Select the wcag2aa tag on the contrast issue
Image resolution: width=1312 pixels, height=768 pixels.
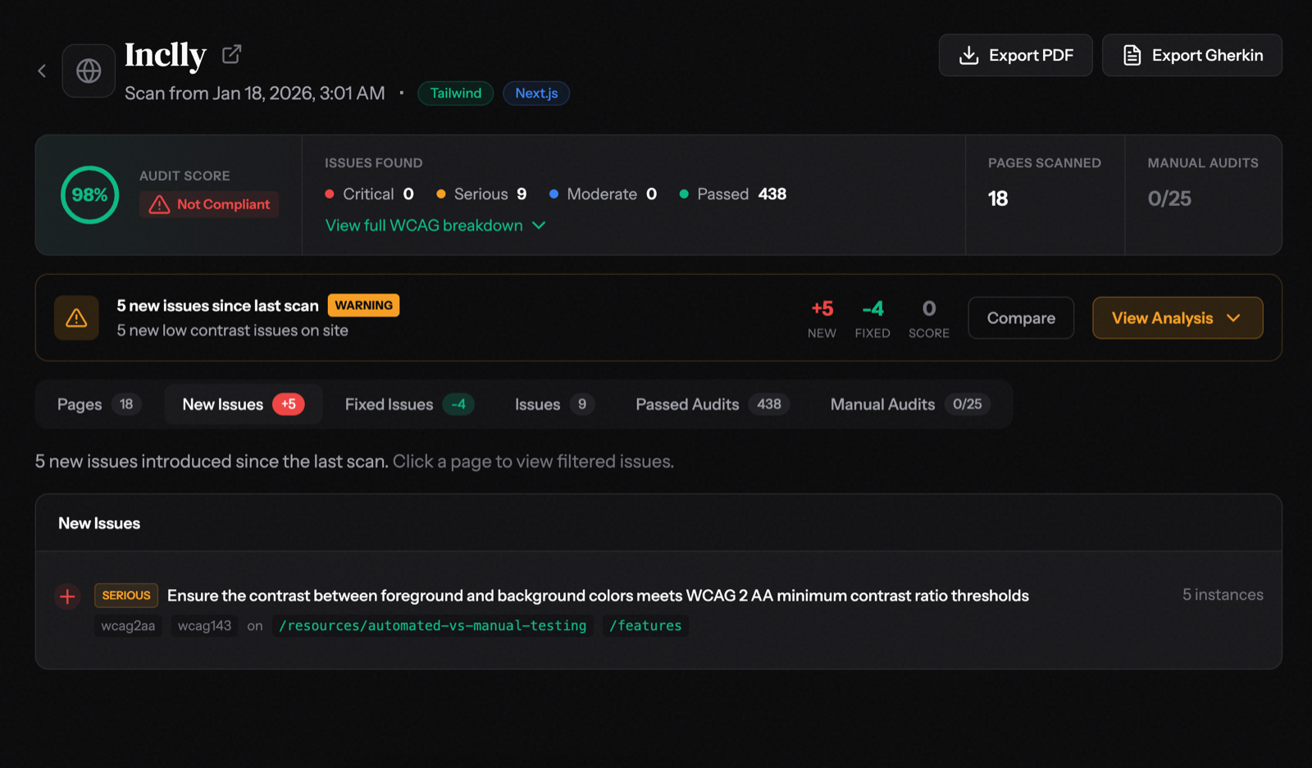point(128,625)
